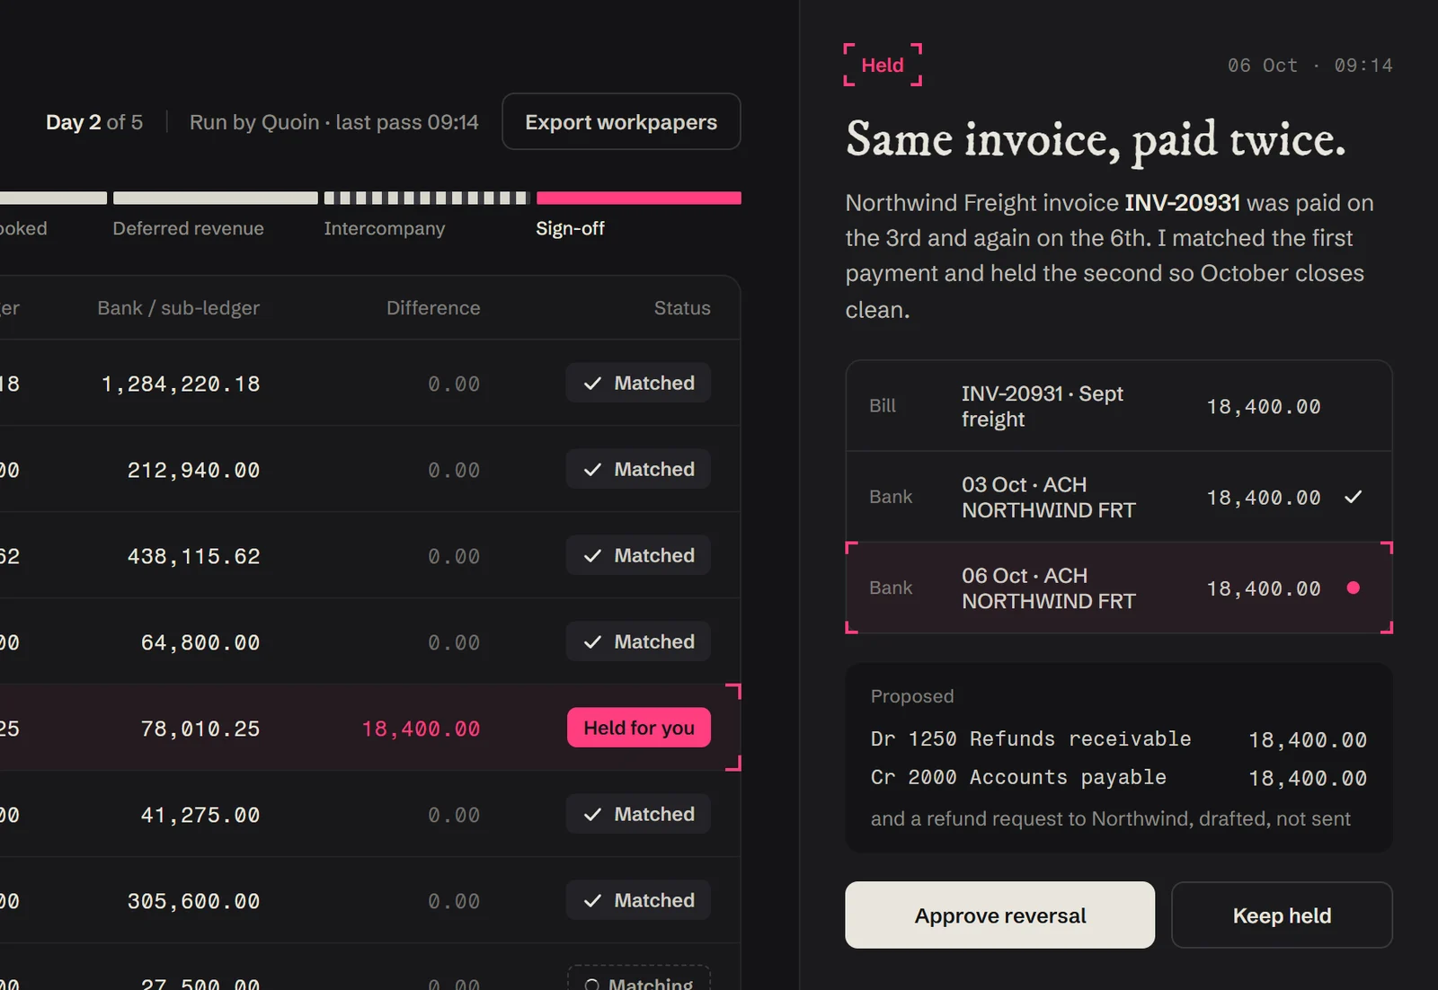The width and height of the screenshot is (1438, 990).
Task: Click Dr 1250 Refunds receivable line
Action: pyautogui.click(x=1119, y=739)
